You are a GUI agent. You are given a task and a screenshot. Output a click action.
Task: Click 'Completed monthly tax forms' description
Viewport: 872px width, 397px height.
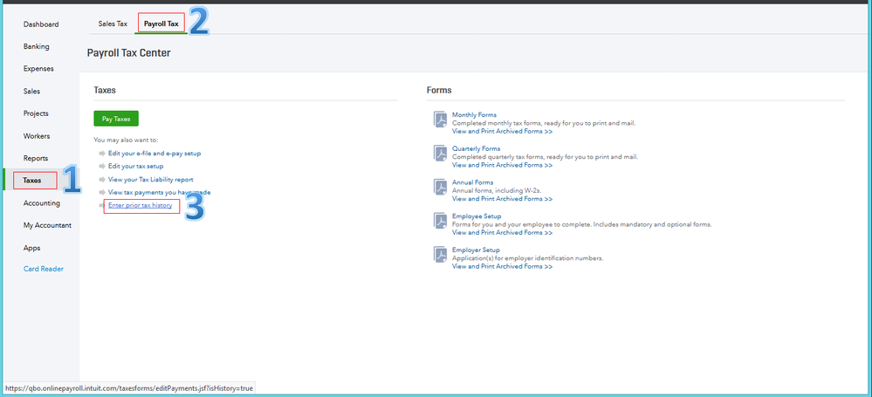tap(543, 123)
